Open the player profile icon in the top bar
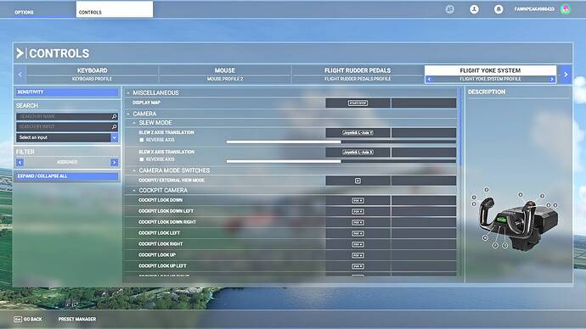The height and width of the screenshot is (329, 586). [x=474, y=9]
